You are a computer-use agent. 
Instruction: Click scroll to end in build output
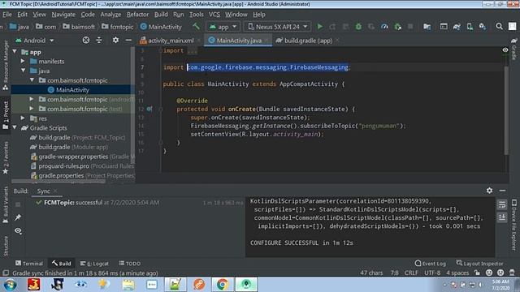[502, 217]
